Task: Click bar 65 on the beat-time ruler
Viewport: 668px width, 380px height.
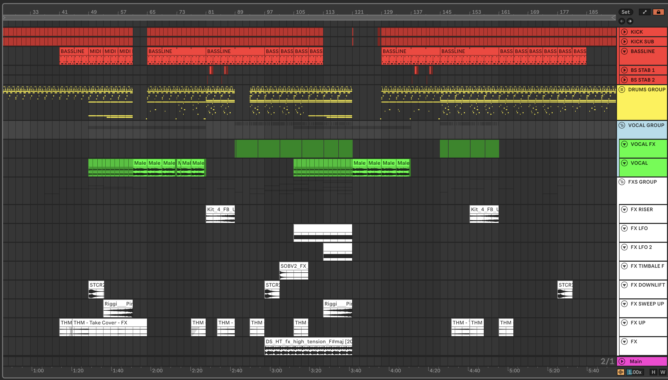Action: (152, 12)
